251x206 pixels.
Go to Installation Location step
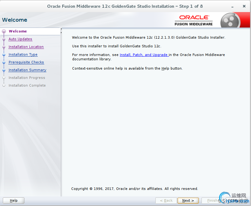point(26,47)
